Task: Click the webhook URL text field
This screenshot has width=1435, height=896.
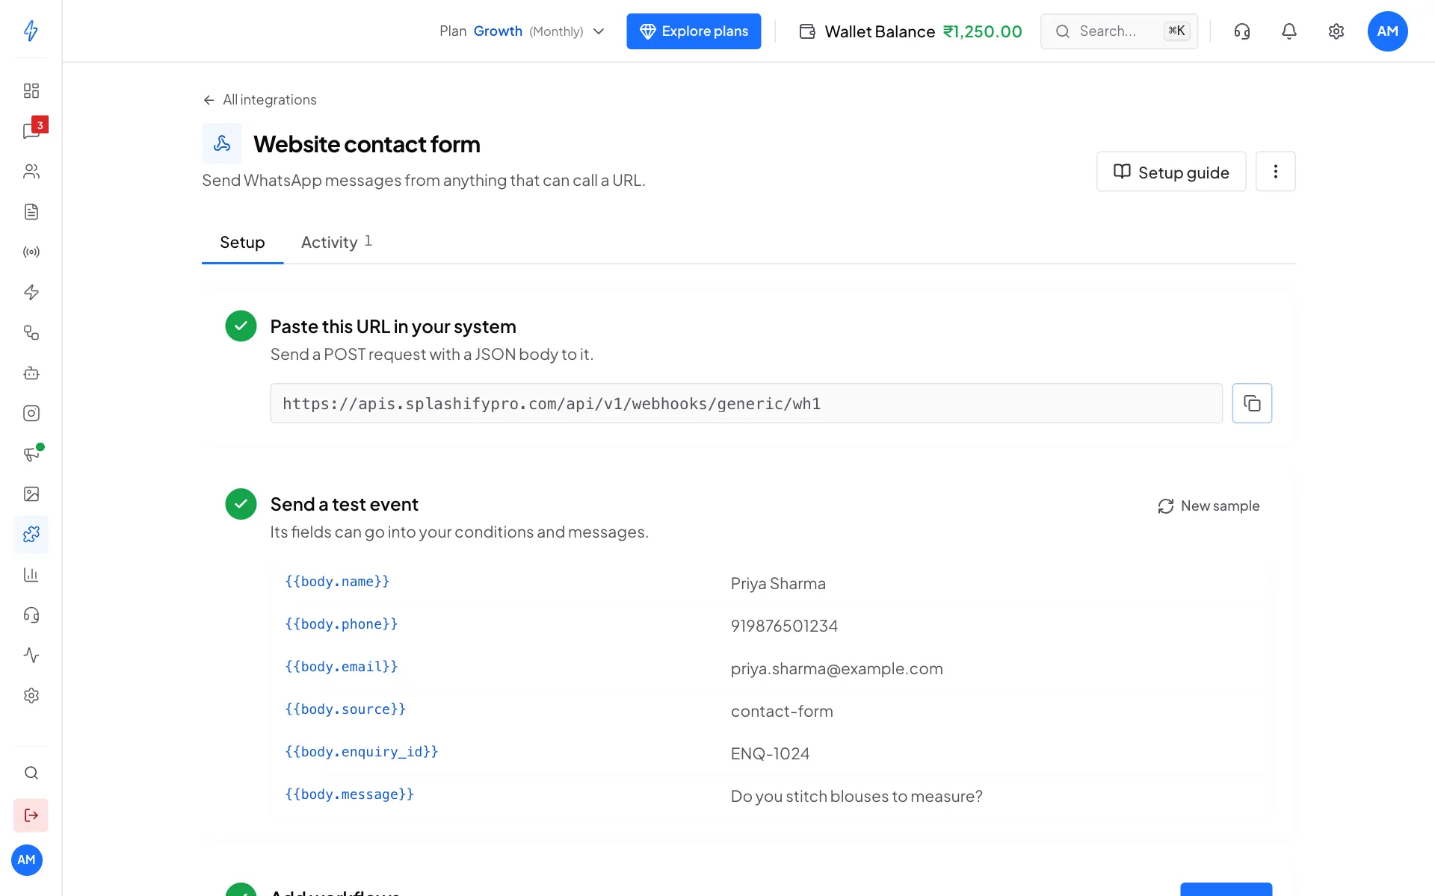Action: coord(746,403)
